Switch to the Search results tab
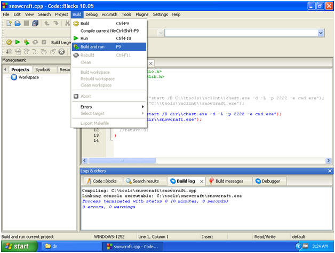Viewport: 335px width, 253px height. pyautogui.click(x=143, y=181)
